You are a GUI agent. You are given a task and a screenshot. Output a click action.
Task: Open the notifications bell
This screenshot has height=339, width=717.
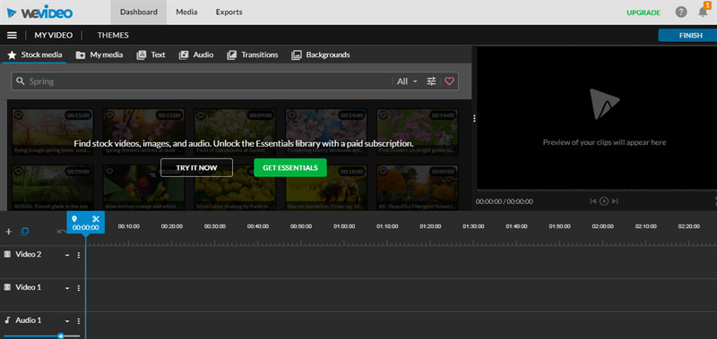pos(703,13)
